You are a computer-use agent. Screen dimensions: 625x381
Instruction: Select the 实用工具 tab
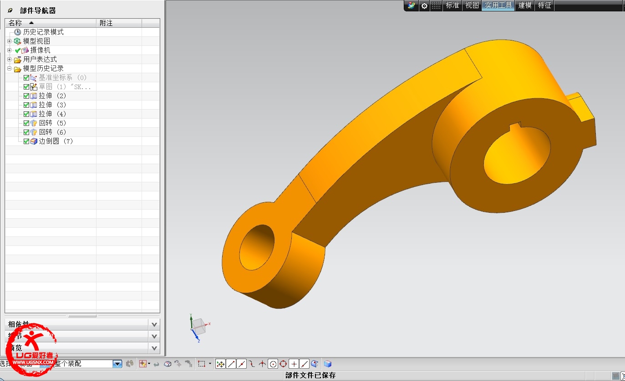tap(498, 5)
